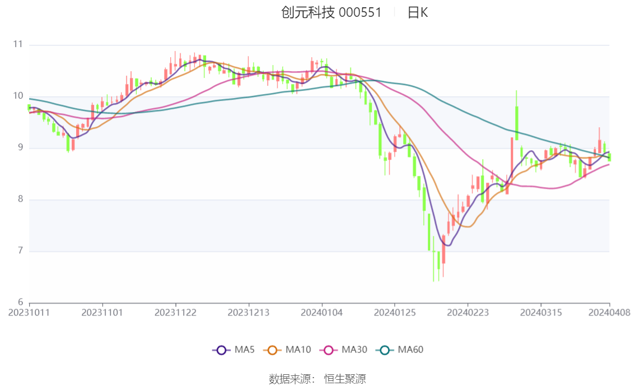Toggle the MA5 legend circle icon
The width and height of the screenshot is (635, 386).
tap(221, 350)
